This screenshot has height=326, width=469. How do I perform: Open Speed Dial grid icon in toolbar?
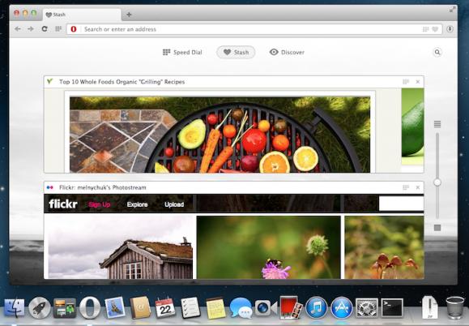coord(58,29)
